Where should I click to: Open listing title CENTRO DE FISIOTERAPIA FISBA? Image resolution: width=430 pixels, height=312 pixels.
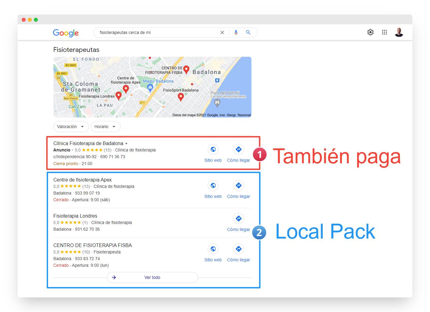[93, 245]
